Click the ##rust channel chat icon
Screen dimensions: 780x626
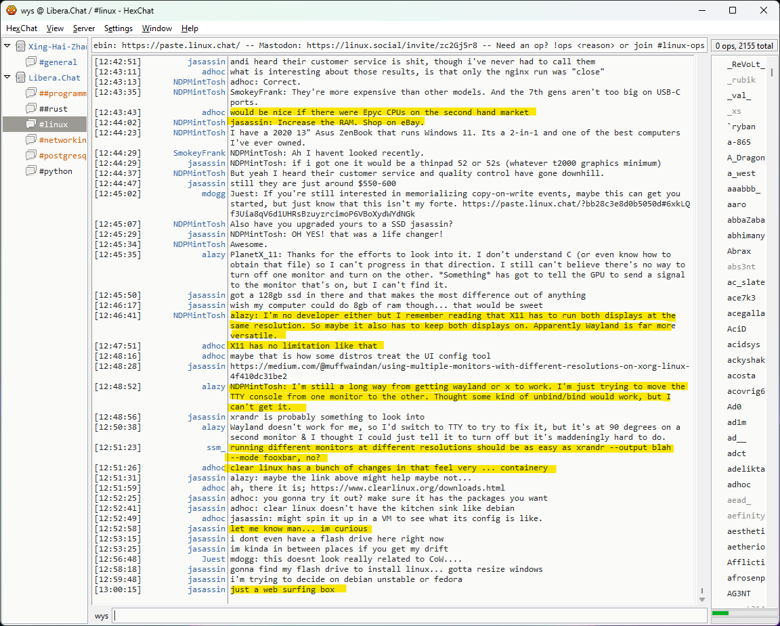click(30, 109)
